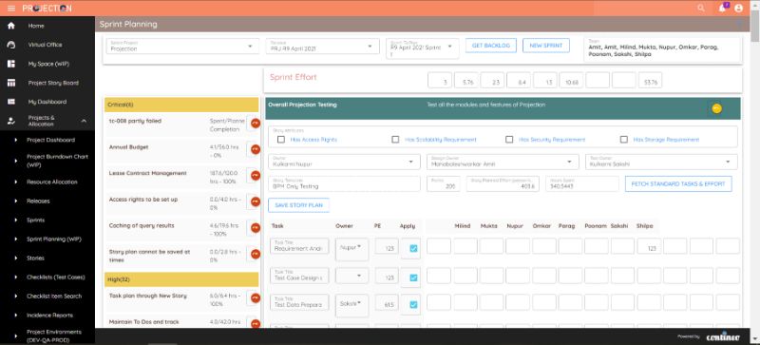
Task: Click the Virtual Office sidebar icon
Action: [11, 45]
